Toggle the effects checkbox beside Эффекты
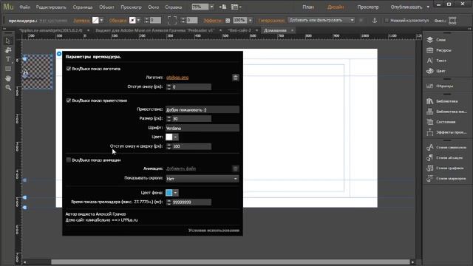Image resolution: width=473 pixels, height=266 pixels. [x=228, y=21]
